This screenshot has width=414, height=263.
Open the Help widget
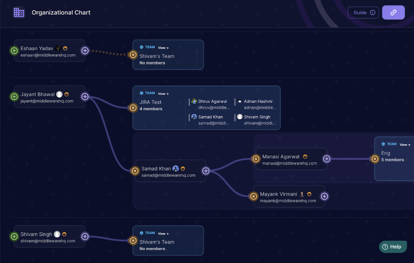[x=393, y=247]
